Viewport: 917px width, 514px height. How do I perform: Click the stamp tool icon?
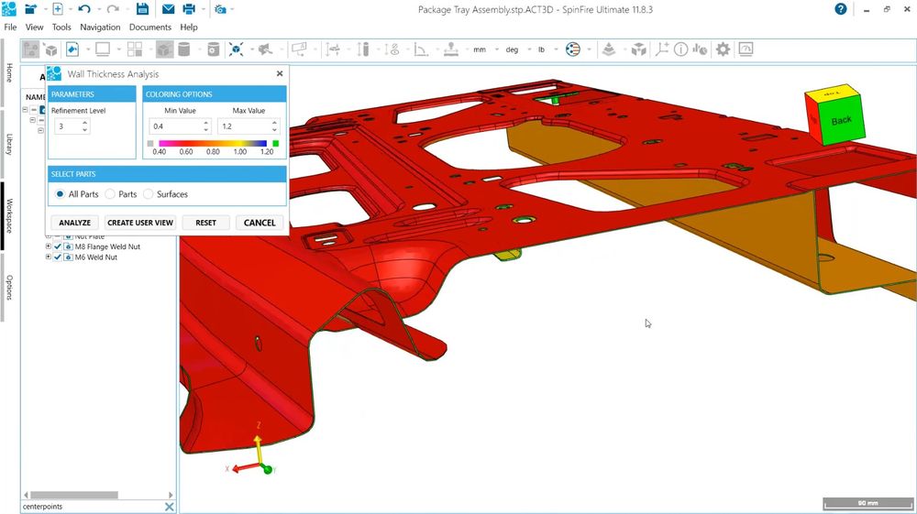[x=450, y=49]
